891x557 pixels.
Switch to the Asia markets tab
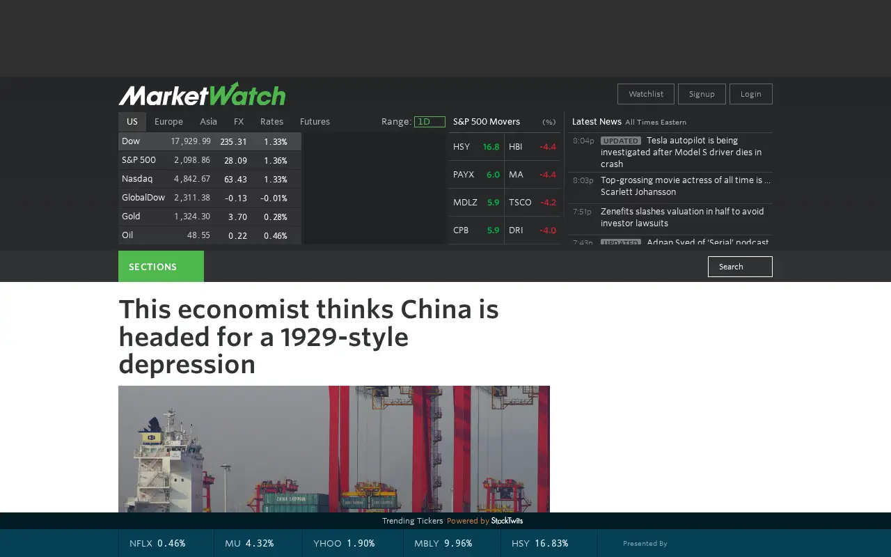click(208, 121)
